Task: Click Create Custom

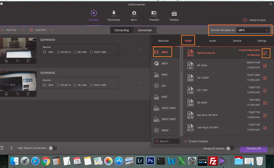Action: 196,141
